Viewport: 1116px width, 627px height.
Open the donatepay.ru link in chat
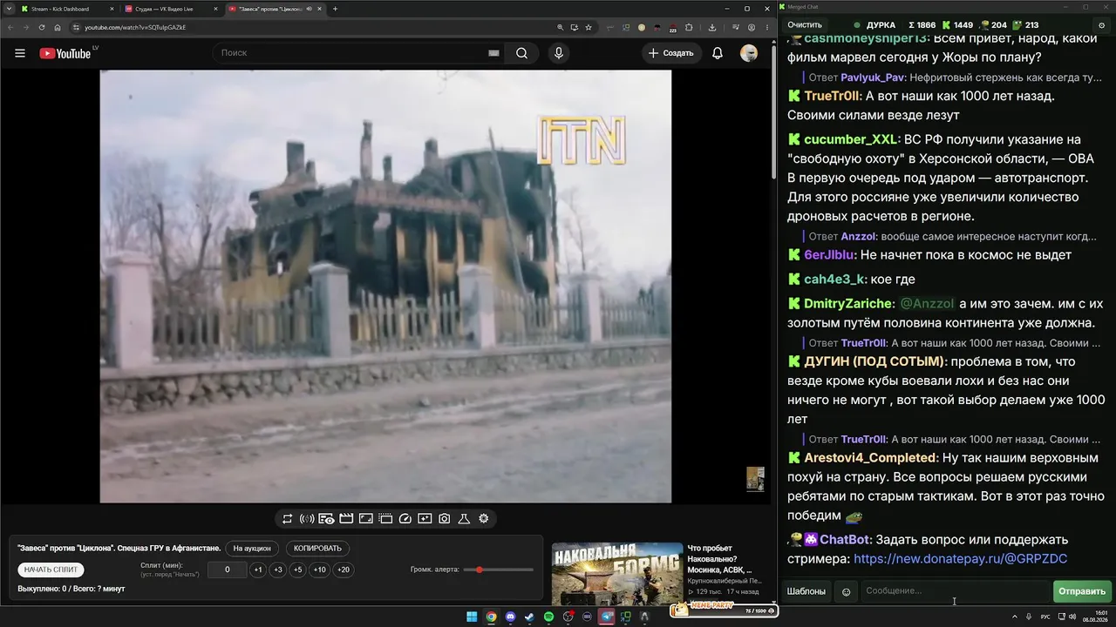pos(961,559)
